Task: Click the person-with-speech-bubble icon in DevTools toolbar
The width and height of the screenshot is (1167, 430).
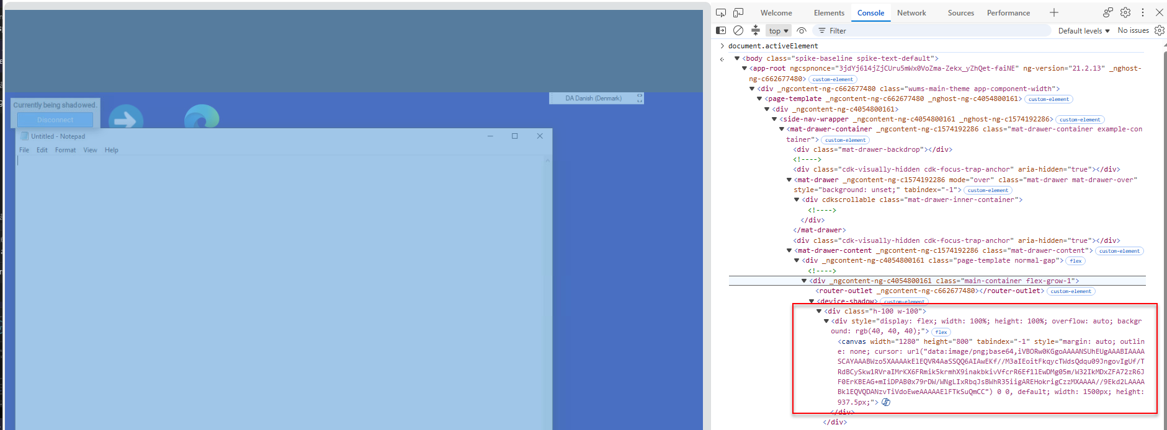Action: (x=1108, y=12)
